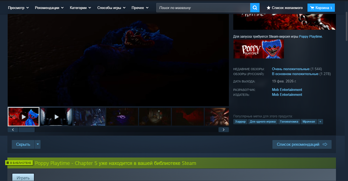Select the Хоррор tag

point(240,121)
